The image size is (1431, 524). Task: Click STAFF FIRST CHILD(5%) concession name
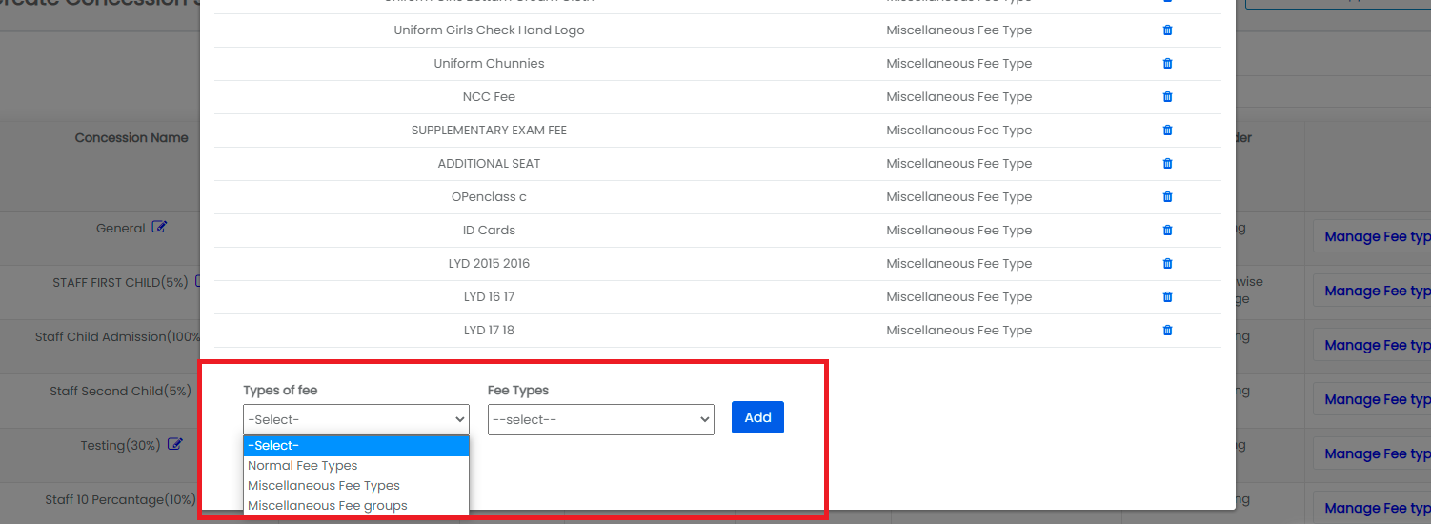(120, 283)
